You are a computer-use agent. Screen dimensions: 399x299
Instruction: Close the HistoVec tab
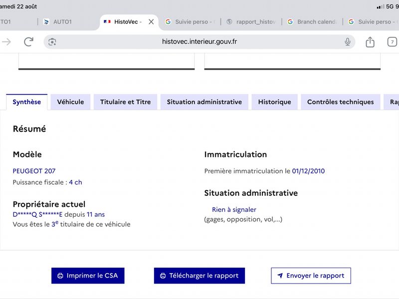(151, 22)
